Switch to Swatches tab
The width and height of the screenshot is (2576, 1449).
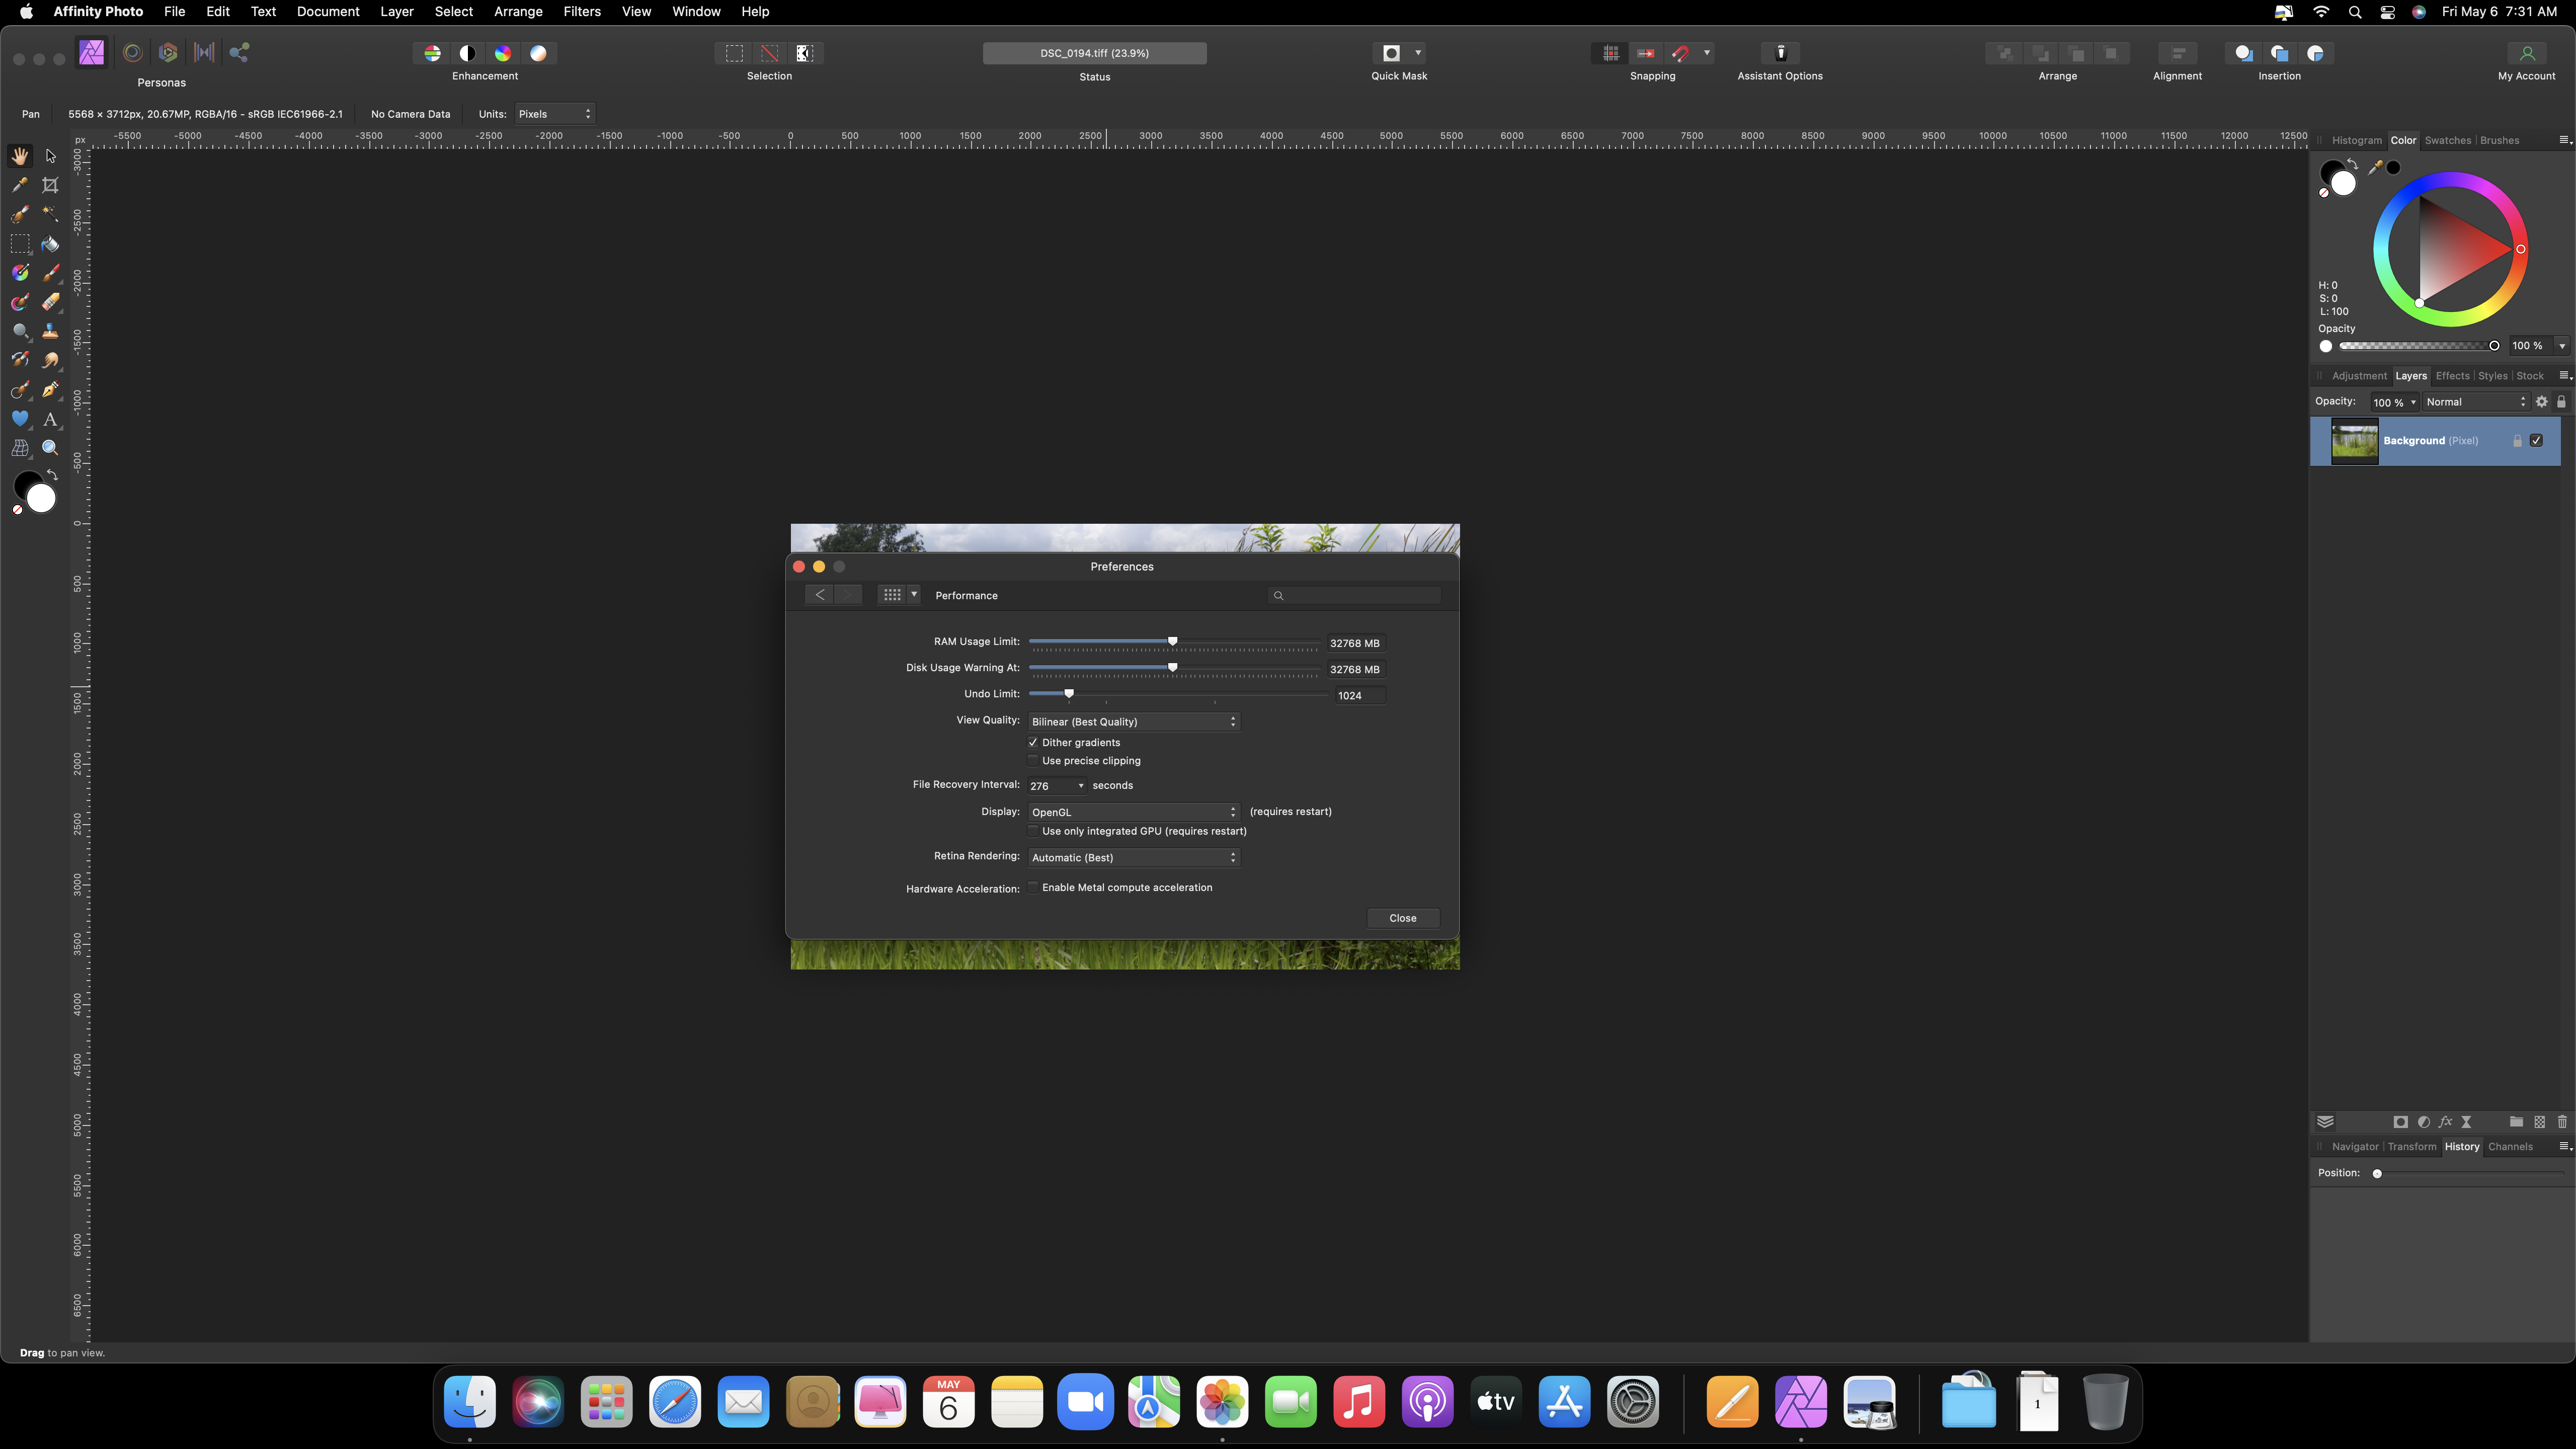pos(2447,140)
